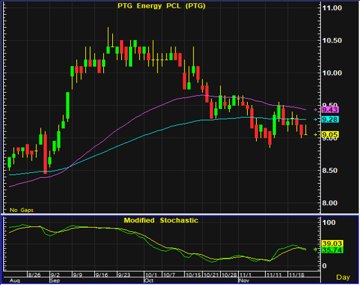This screenshot has height=285, width=360.
Task: Click the No Gaps label
Action: [x=21, y=210]
